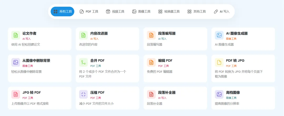Click the green merge icon for 合并 PDF

pyautogui.click(x=83, y=62)
